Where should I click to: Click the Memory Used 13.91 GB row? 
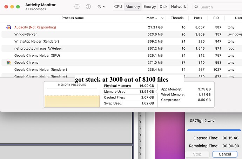pos(129,92)
